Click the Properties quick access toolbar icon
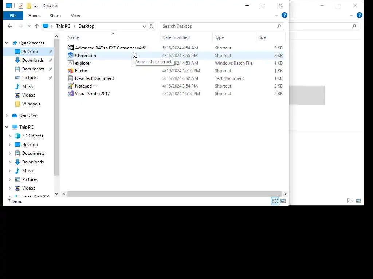 pyautogui.click(x=21, y=6)
